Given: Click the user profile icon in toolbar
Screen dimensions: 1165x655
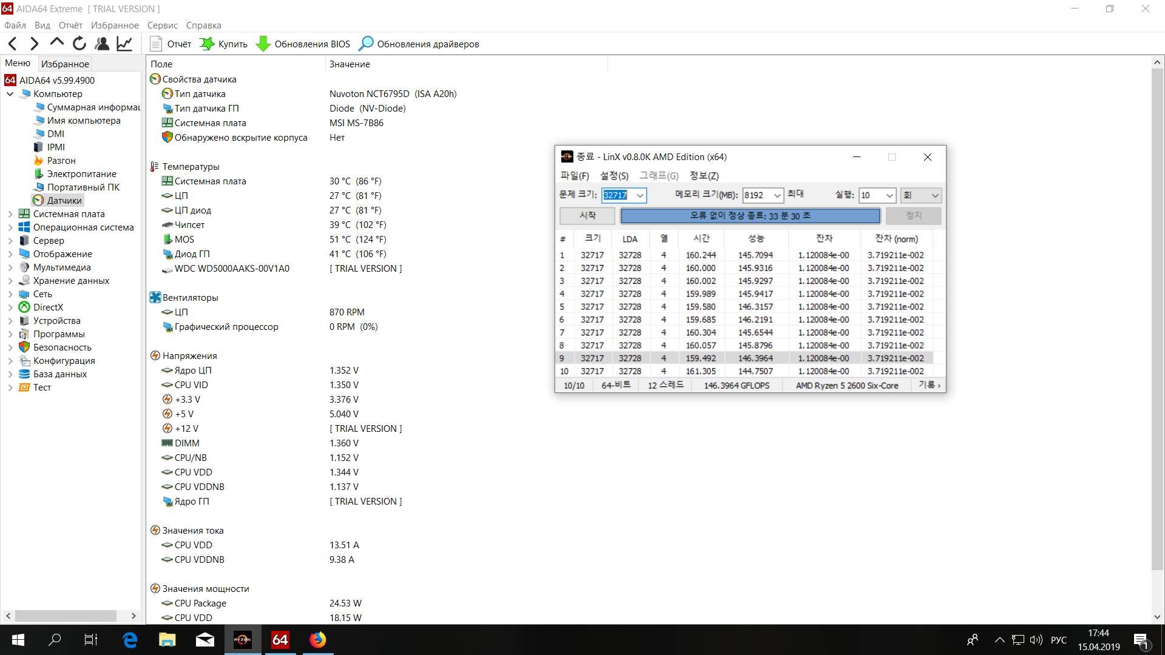Looking at the screenshot, I should (102, 44).
